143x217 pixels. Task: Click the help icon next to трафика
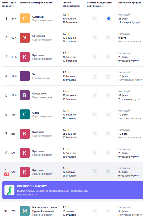click(x=13, y=6)
